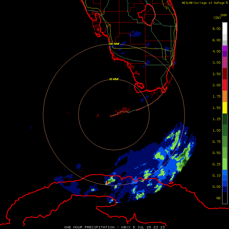Select the 8.00 legend value
The height and width of the screenshot is (229, 229).
[217, 28]
